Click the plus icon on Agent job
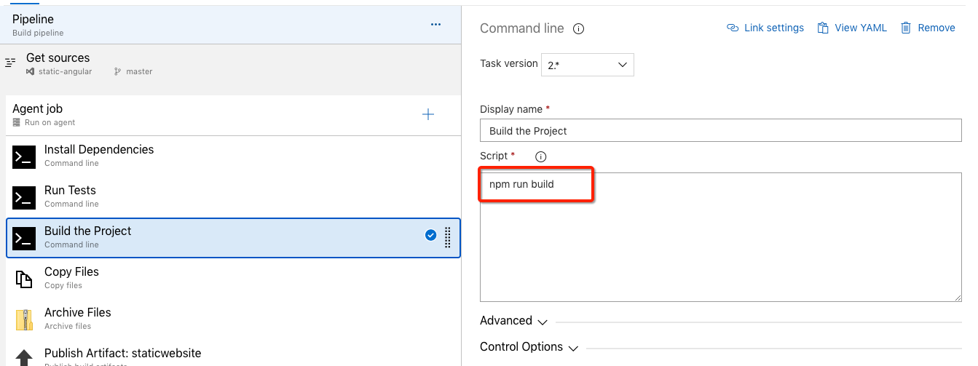Screen dimensions: 978x366 tap(428, 114)
